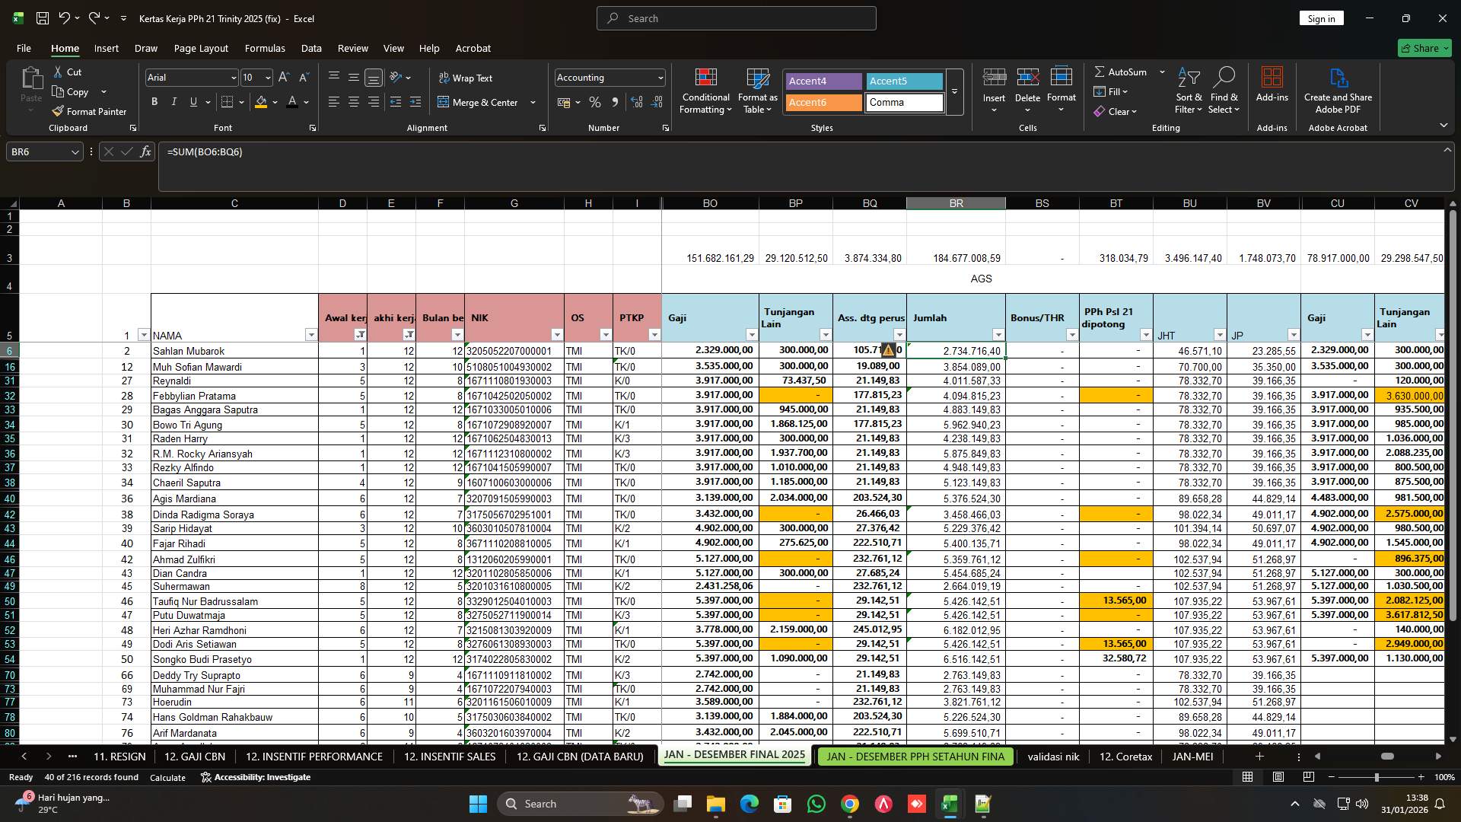Click the green Share button
Screen dimensions: 1461x822
point(1424,47)
